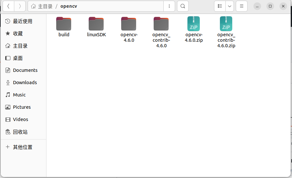The image size is (292, 178).
Task: Go back with the left arrow
Action: pos(8,6)
